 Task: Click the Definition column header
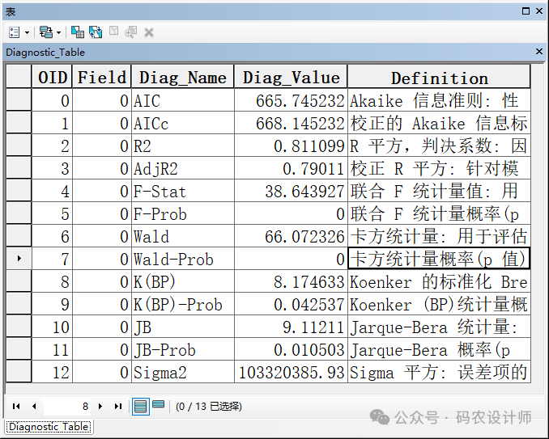pos(439,78)
